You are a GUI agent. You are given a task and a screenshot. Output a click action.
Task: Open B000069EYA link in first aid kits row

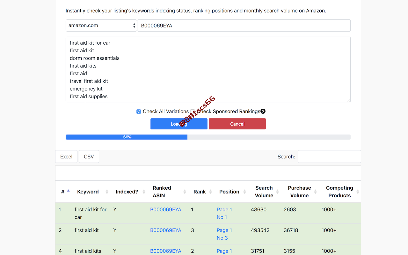[166, 251]
